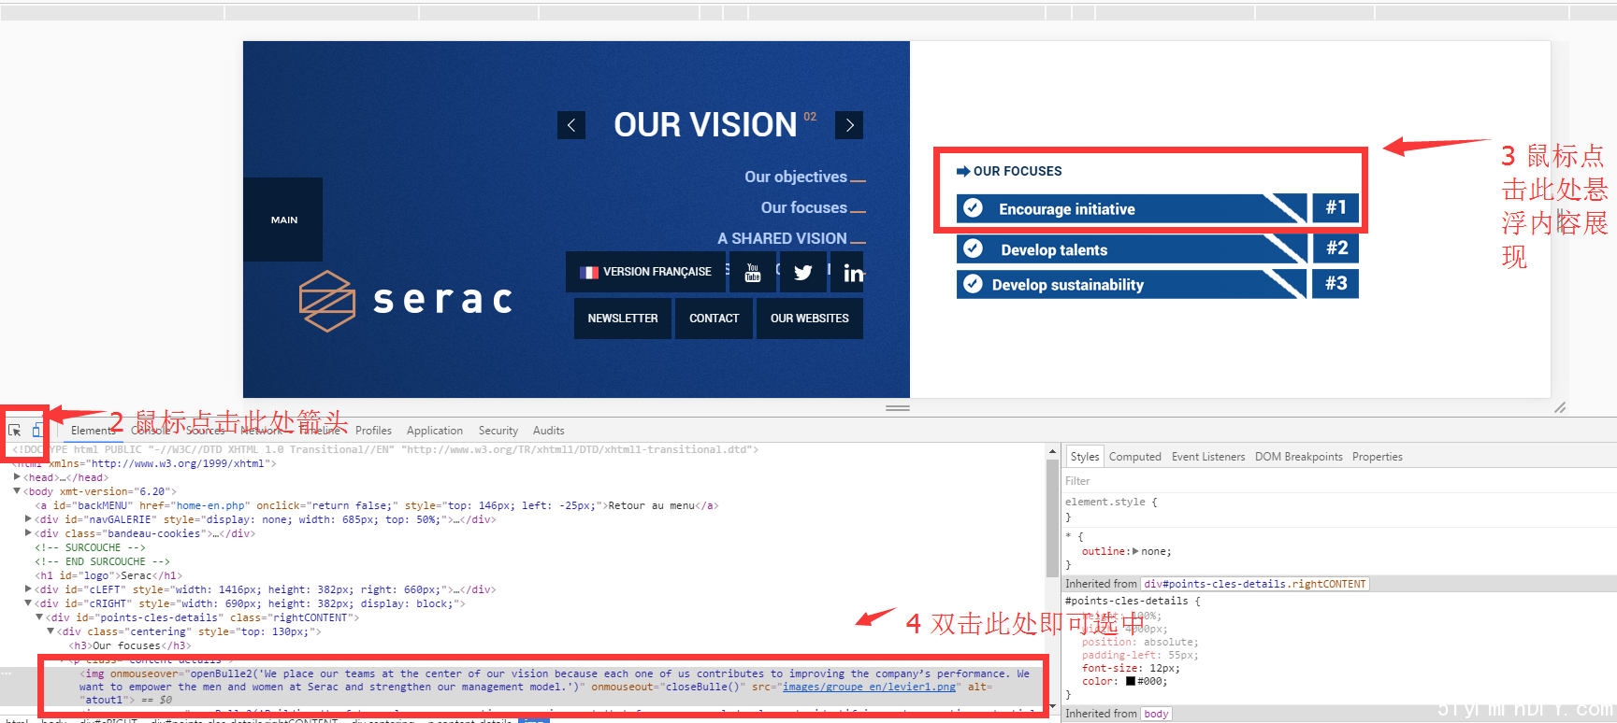Viewport: 1617px width, 723px height.
Task: Click the checkmark icon beside Encourage initiative
Action: (973, 208)
